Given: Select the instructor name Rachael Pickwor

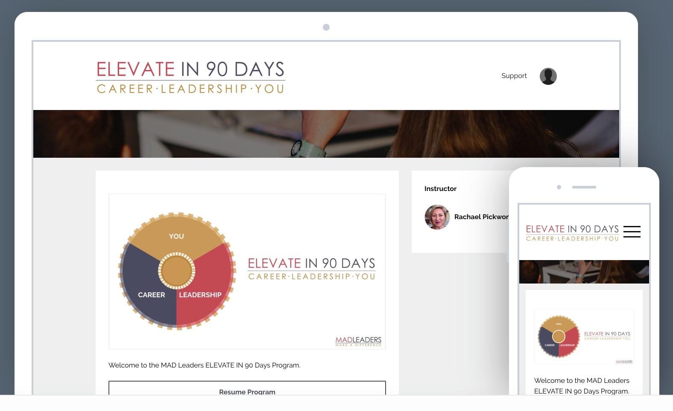Looking at the screenshot, I should click(481, 217).
